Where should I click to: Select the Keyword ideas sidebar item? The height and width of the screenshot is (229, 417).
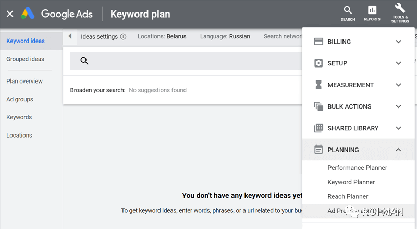[31, 41]
